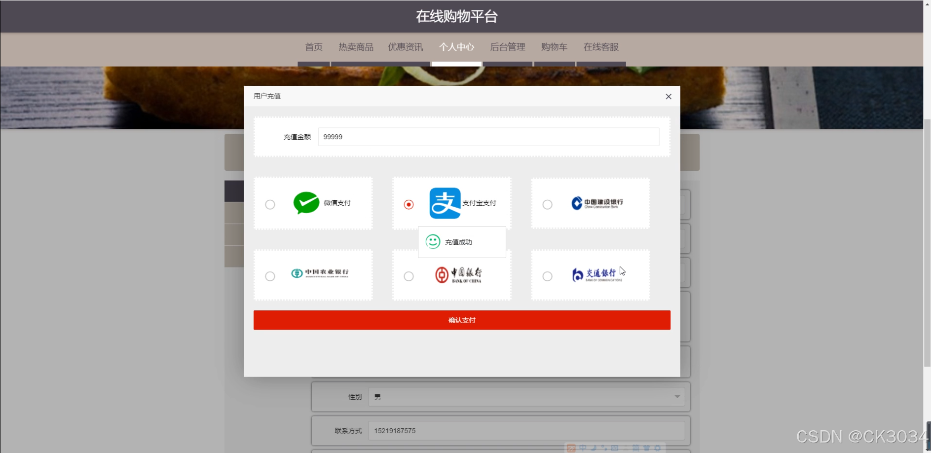Click the green smiley success icon
Image resolution: width=931 pixels, height=453 pixels.
(433, 241)
